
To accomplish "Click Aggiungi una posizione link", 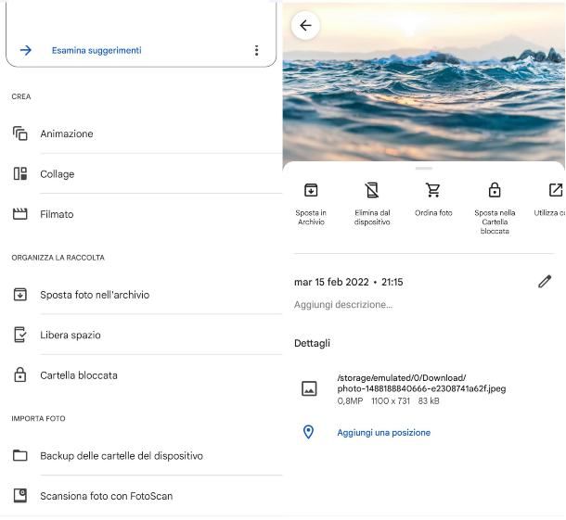I will (x=383, y=433).
